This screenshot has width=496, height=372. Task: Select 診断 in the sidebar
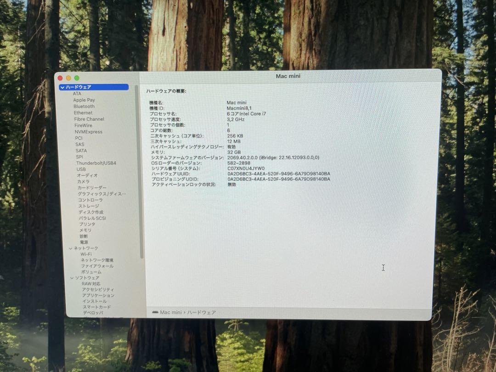(84, 236)
